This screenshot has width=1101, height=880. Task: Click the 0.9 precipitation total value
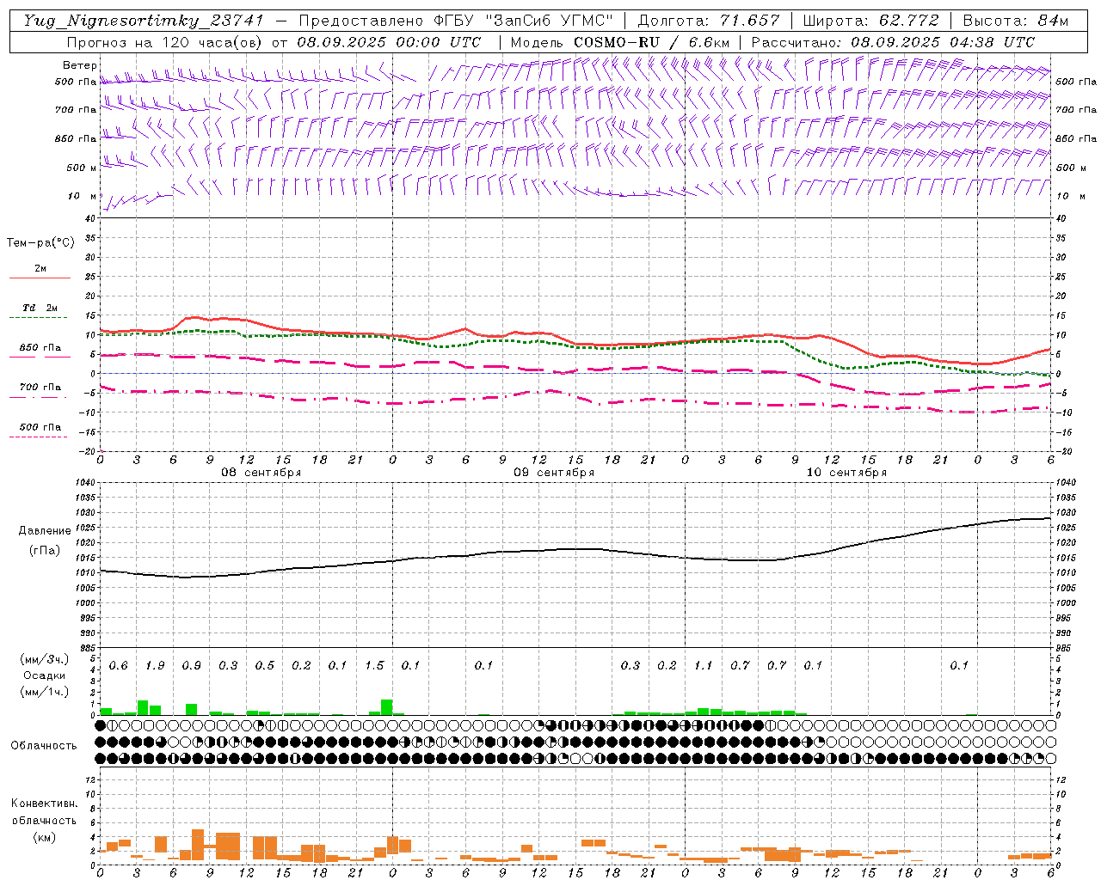click(x=192, y=665)
